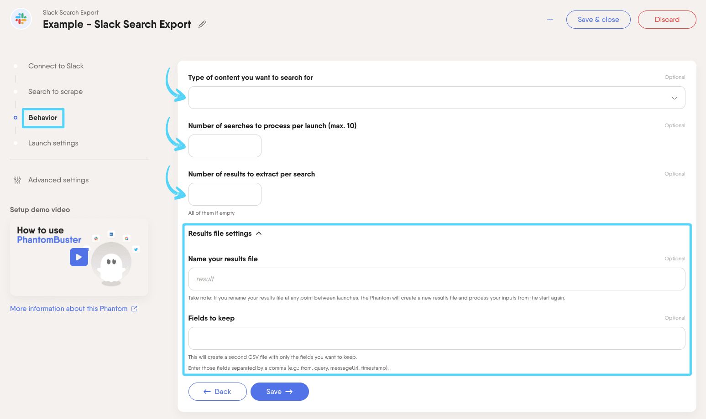The height and width of the screenshot is (419, 706).
Task: Open the How to use PhantomBuster thumbnail
Action: (x=79, y=257)
